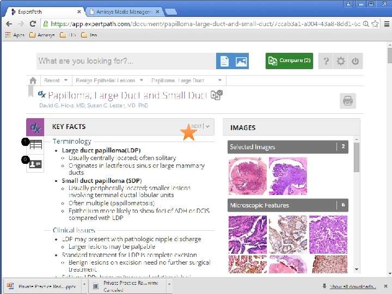The height and width of the screenshot is (294, 392).
Task: Close the ExpertPath tab
Action: point(79,12)
